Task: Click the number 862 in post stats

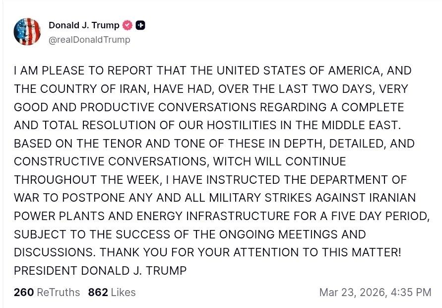Action: [x=98, y=292]
